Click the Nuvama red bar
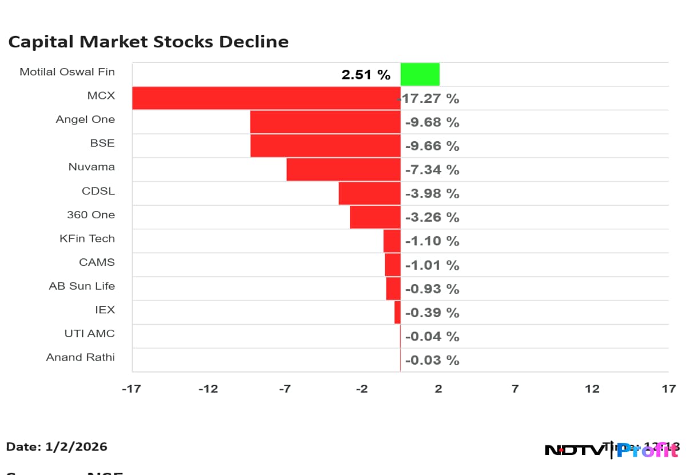The width and height of the screenshot is (686, 475). (343, 170)
